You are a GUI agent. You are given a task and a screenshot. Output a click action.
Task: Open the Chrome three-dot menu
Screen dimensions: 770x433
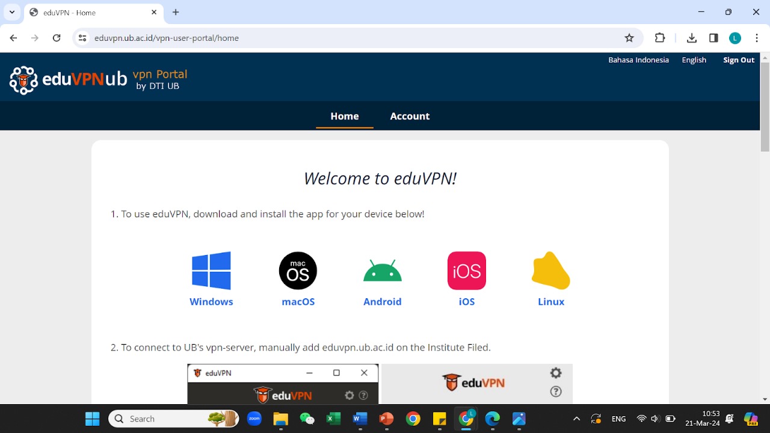click(x=757, y=38)
